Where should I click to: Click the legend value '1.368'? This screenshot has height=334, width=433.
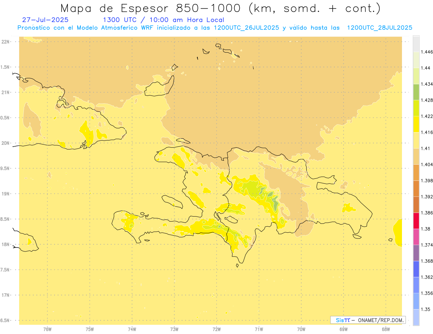click(427, 261)
